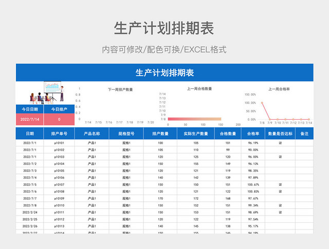Screen dimensions: 329x249
Task: Select the 排产单号 column header
Action: click(x=59, y=133)
